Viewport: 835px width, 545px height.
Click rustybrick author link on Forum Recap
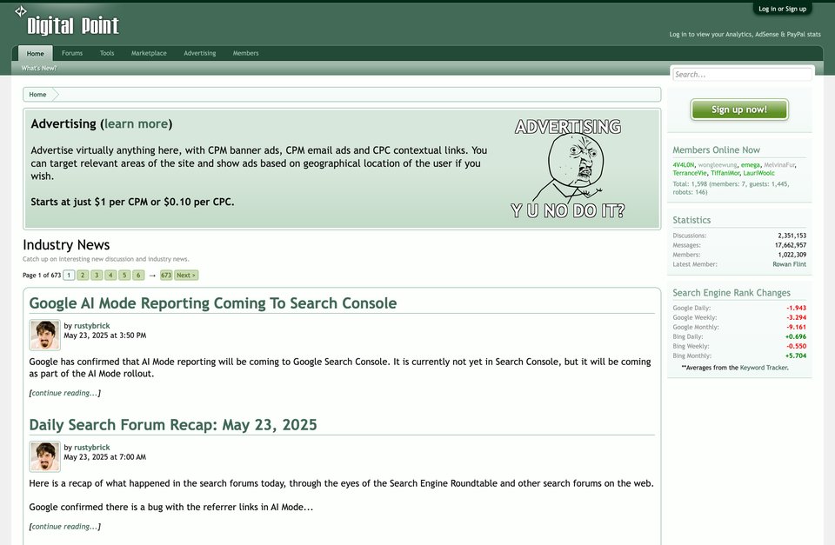click(x=91, y=448)
